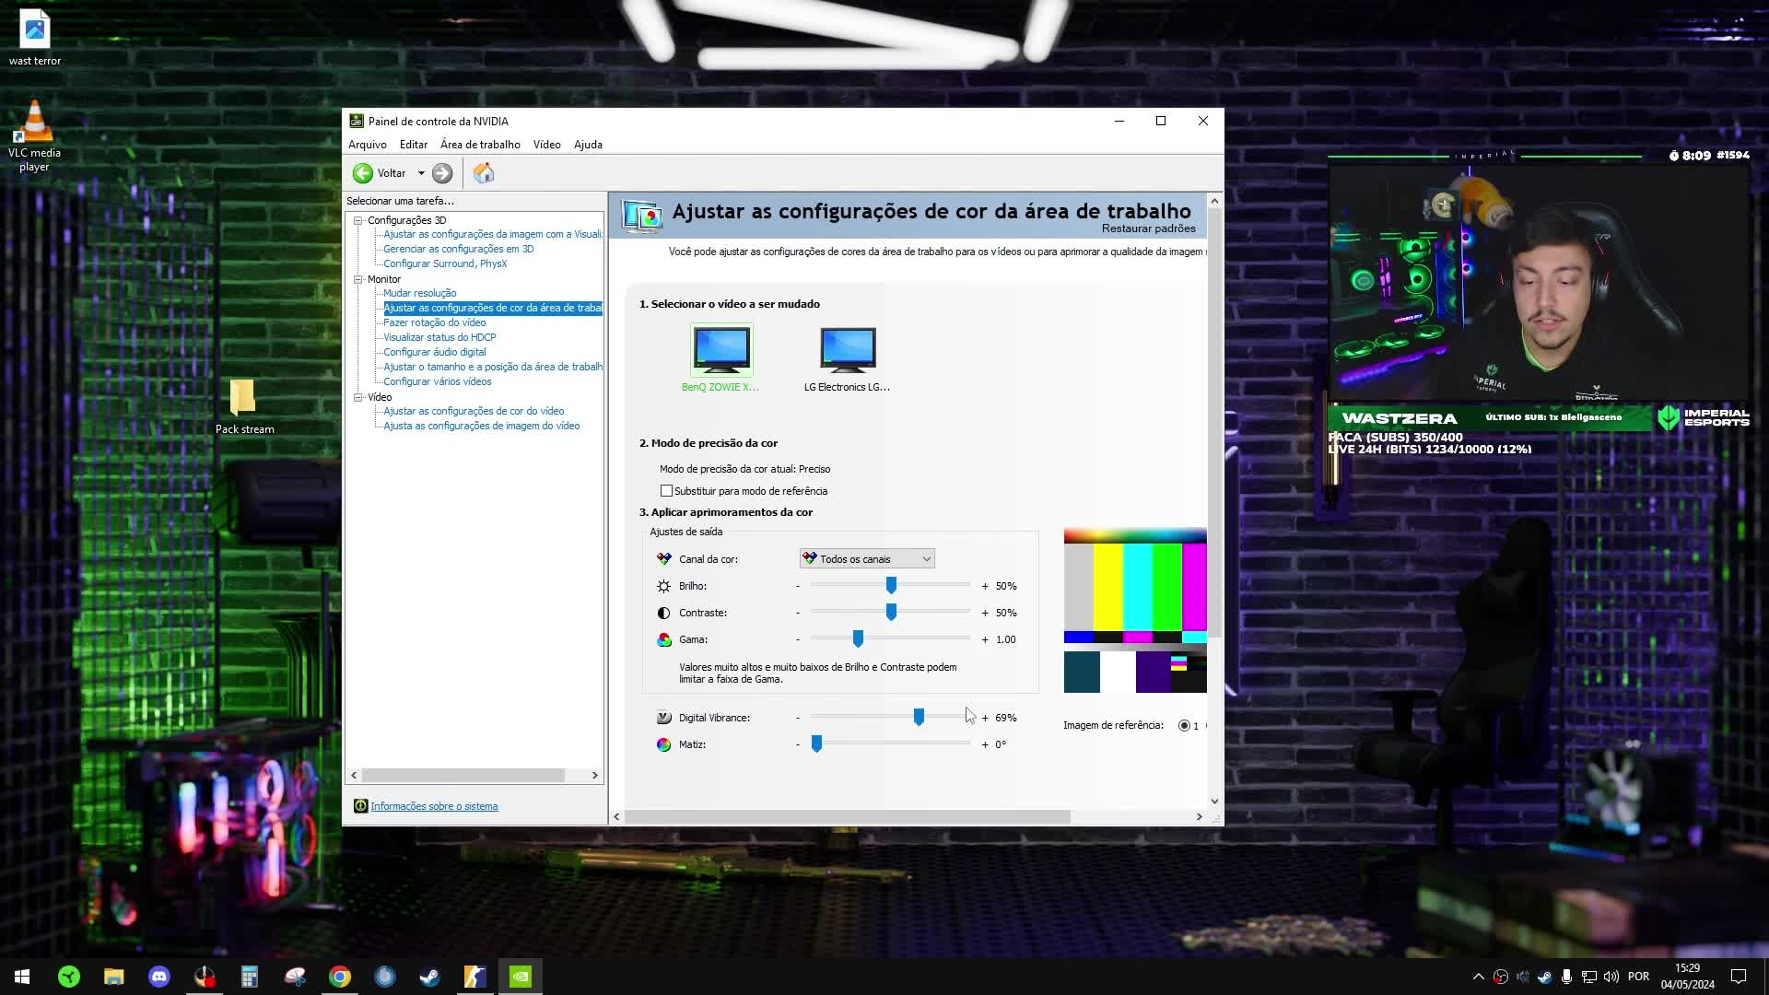Open the home page icon in the toolbar

point(484,173)
